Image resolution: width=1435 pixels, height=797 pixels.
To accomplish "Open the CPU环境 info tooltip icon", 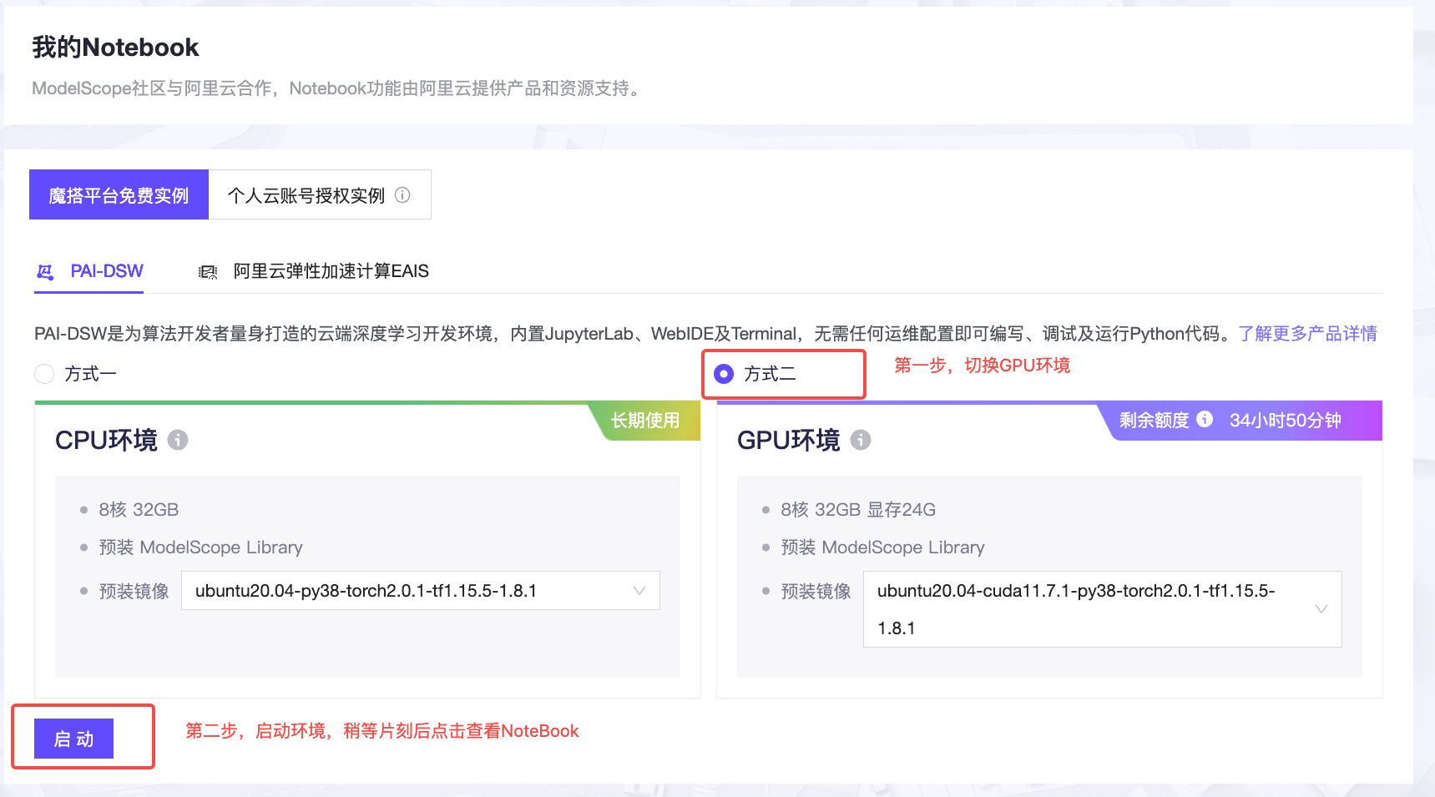I will (x=178, y=440).
